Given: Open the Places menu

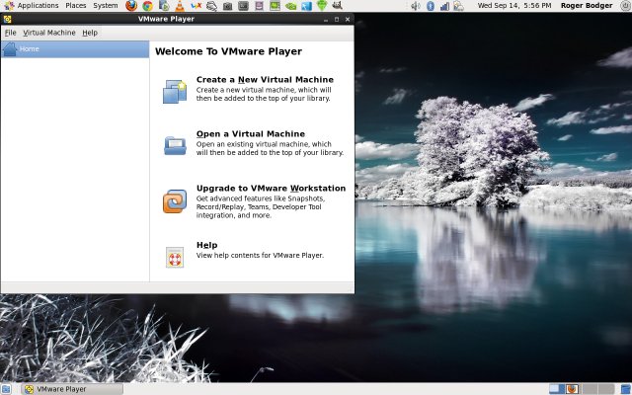Looking at the screenshot, I should (76, 6).
